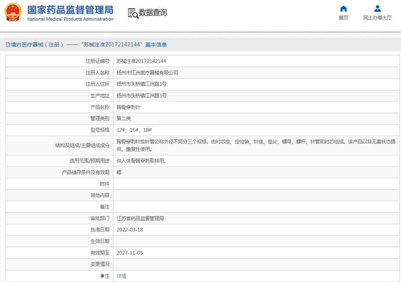The image size is (401, 282).
Task: Click the 注册证编号 row label
Action: (x=98, y=61)
